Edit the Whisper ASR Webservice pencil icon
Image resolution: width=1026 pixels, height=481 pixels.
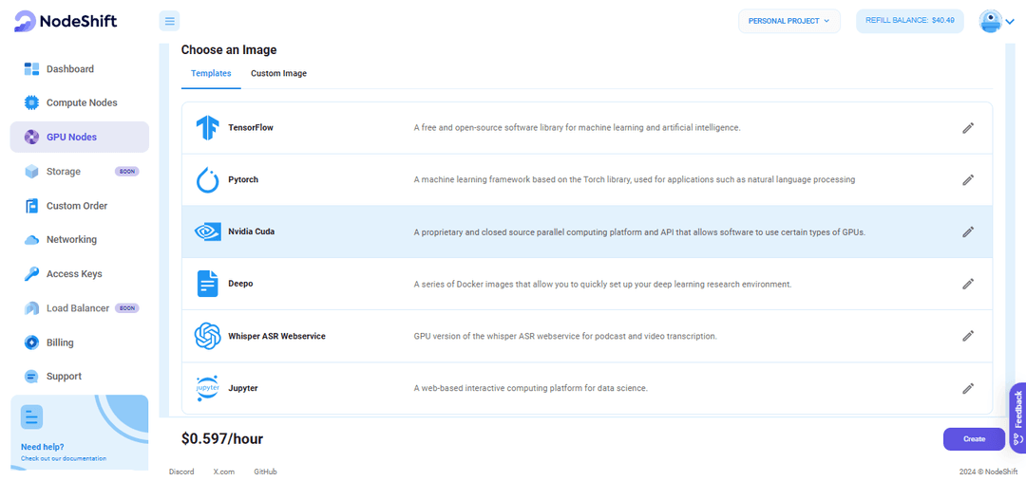968,336
